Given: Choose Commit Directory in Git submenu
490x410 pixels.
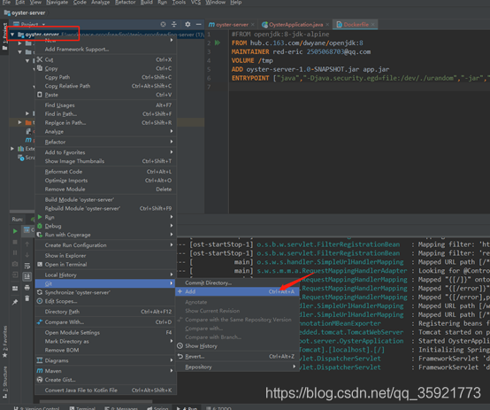Looking at the screenshot, I should click(x=237, y=282).
